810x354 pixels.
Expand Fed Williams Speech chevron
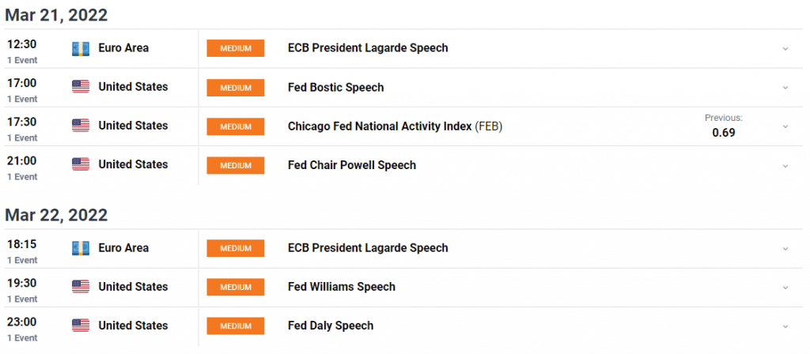[x=785, y=288]
